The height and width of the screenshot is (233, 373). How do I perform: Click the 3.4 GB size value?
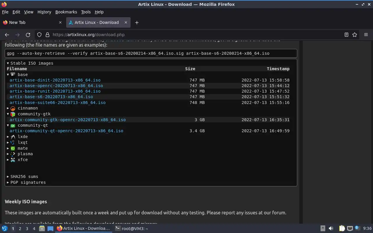pyautogui.click(x=197, y=131)
